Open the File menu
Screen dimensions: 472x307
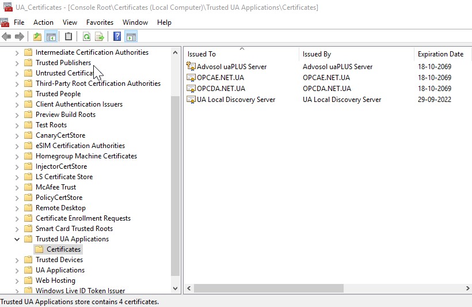pos(19,22)
